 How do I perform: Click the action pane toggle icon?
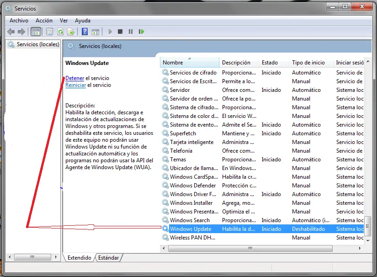(x=96, y=32)
